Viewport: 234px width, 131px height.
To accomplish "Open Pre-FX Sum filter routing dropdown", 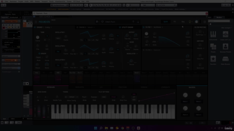I will [201, 35].
